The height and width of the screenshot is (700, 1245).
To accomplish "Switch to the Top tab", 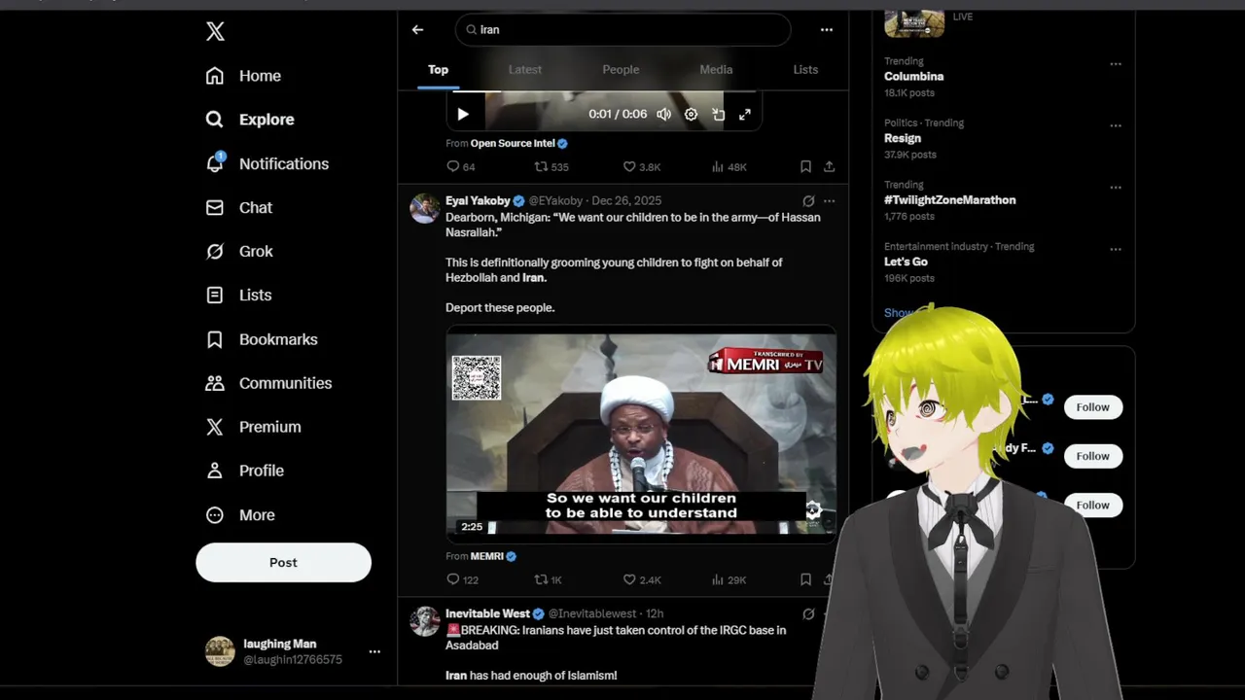I will [x=438, y=70].
